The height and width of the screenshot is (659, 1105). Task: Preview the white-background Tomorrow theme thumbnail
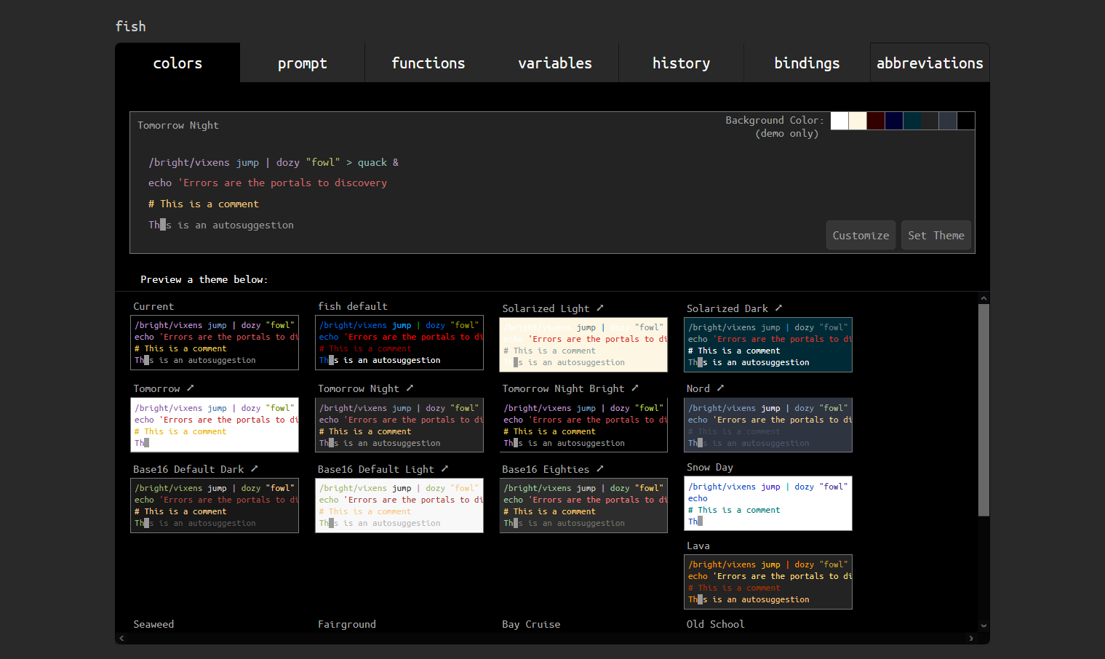click(x=215, y=425)
